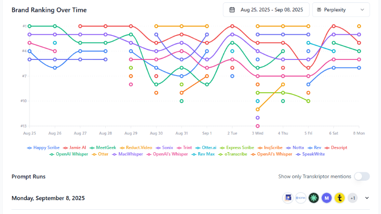Image resolution: width=381 pixels, height=214 pixels.
Task: Click the calendar icon in date range
Action: [x=232, y=10]
